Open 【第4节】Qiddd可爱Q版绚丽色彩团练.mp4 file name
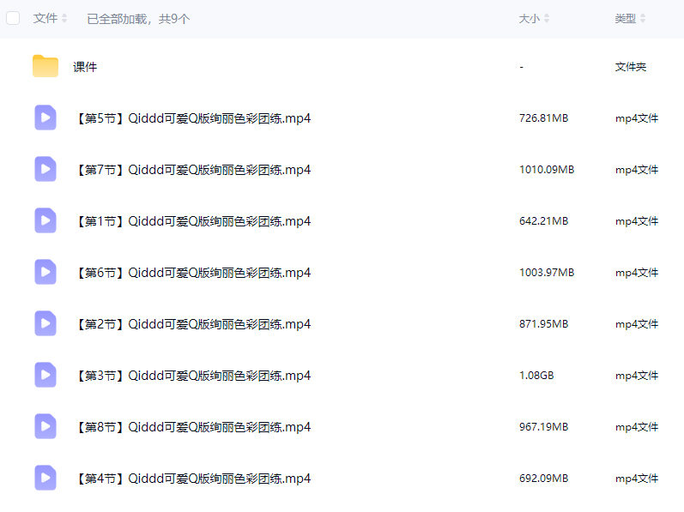The image size is (684, 512). pyautogui.click(x=193, y=479)
